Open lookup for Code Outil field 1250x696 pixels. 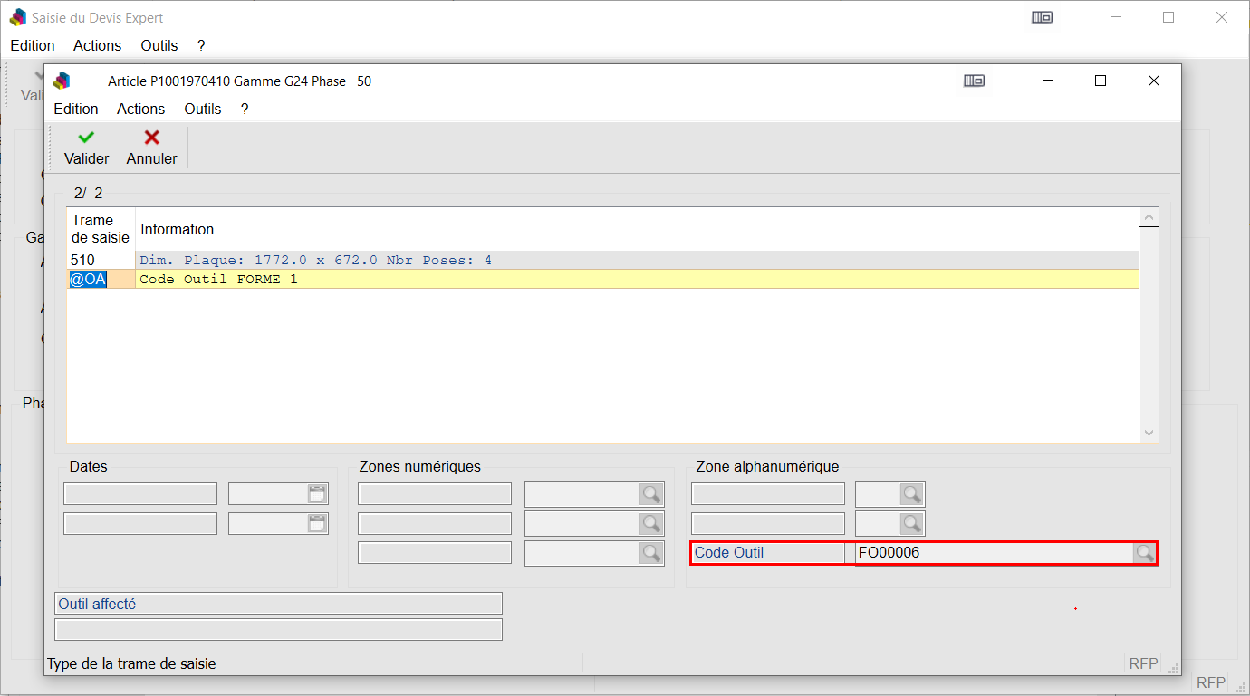click(1144, 553)
